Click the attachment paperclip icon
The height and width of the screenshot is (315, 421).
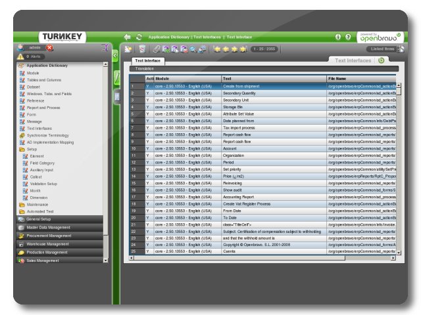(157, 49)
